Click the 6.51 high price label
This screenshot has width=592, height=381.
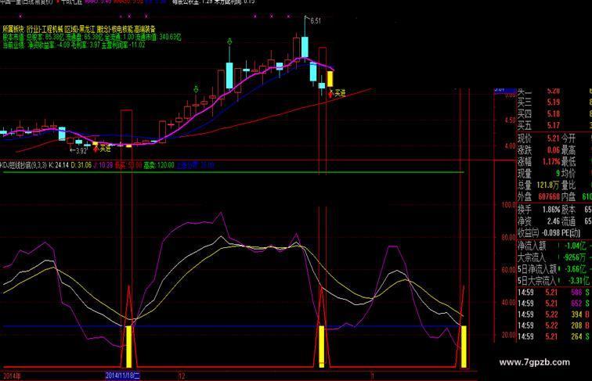click(316, 21)
